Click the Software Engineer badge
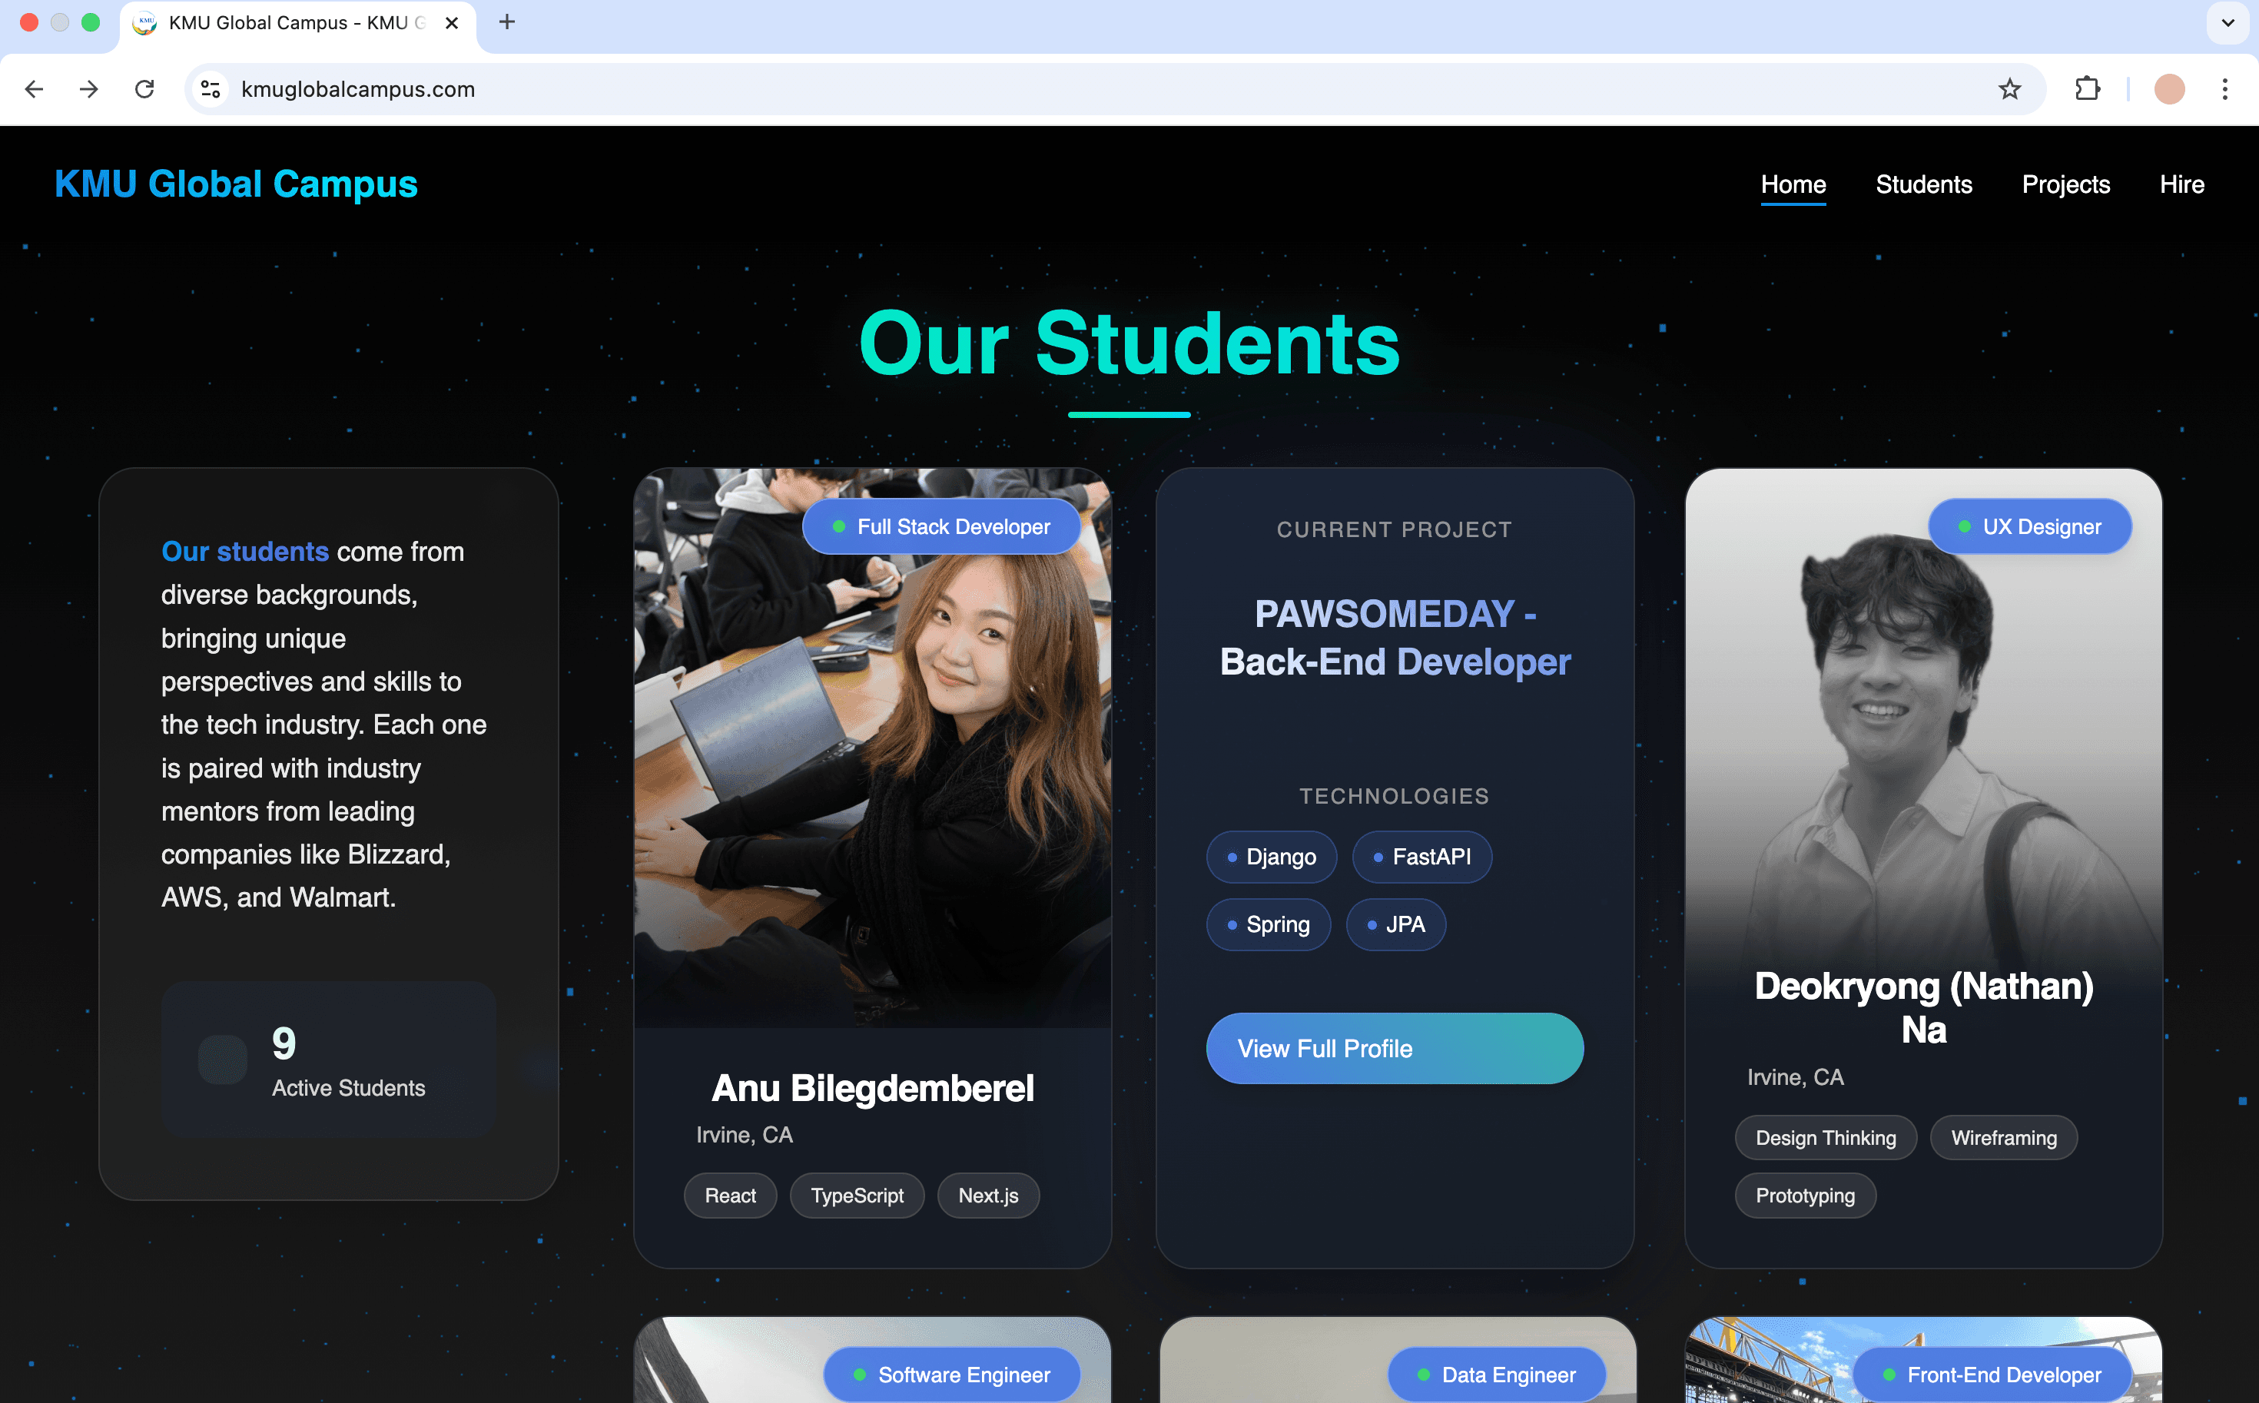 pyautogui.click(x=952, y=1375)
